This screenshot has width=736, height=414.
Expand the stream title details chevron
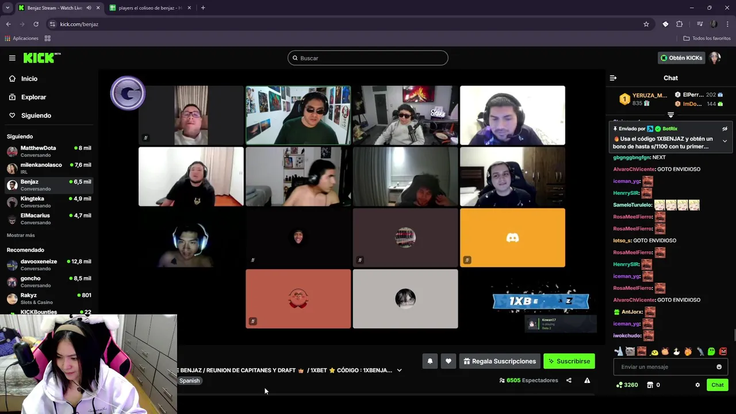[399, 370]
